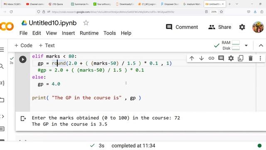Open the Insert menu
266x150 pixels.
[68, 33]
